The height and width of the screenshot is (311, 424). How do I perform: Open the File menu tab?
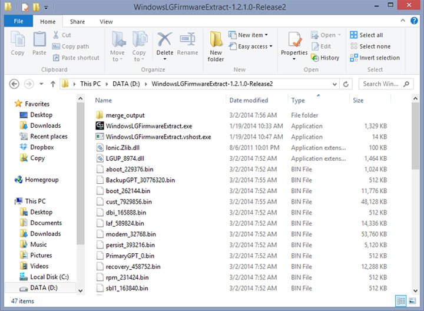coord(18,21)
